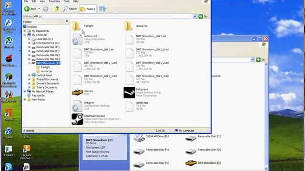Open the View menu
Image resolution: width=305 pixels, height=171 pixels.
42,1
